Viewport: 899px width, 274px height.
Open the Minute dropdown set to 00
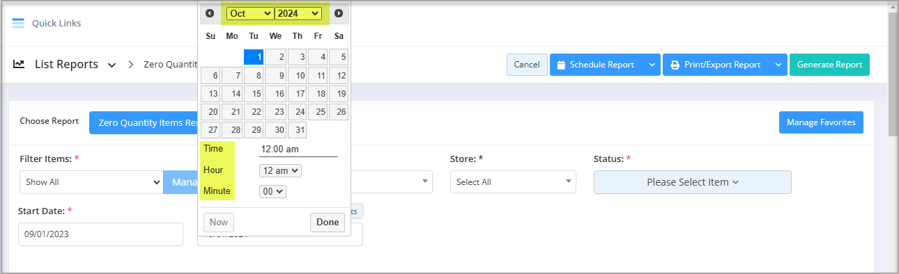click(272, 191)
